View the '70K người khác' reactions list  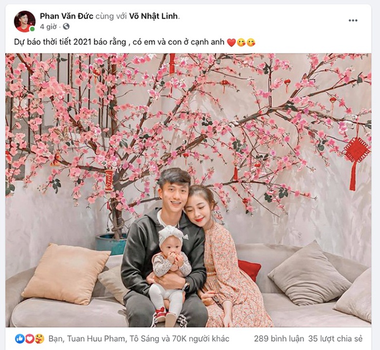click(x=201, y=339)
